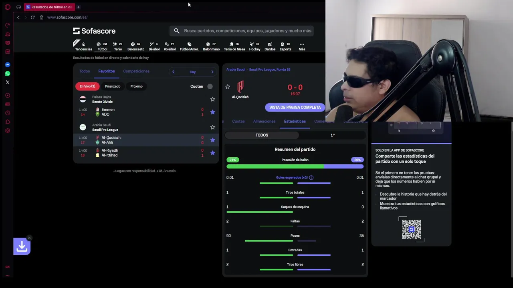Toggle the Cuotas odds switch
The height and width of the screenshot is (288, 513).
210,86
